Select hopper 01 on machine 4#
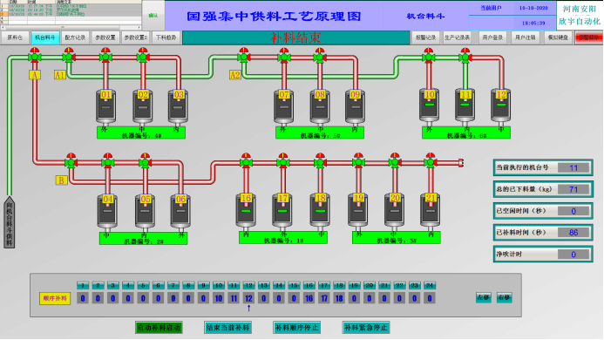The image size is (604, 340). [106, 106]
